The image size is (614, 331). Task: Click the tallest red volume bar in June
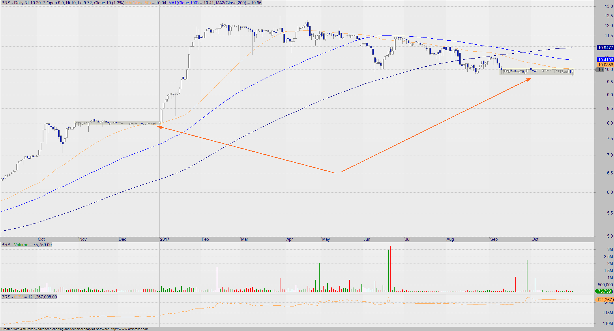coord(391,268)
